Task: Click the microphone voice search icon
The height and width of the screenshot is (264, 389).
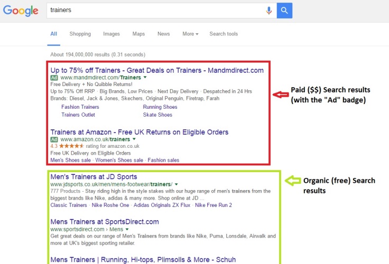Action: 268,11
